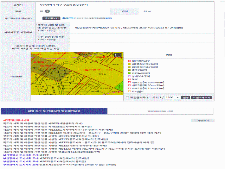This screenshot has height=169, width=225.
Task: Open 시행령 제94조 적용기준 link
Action: pos(84,149)
